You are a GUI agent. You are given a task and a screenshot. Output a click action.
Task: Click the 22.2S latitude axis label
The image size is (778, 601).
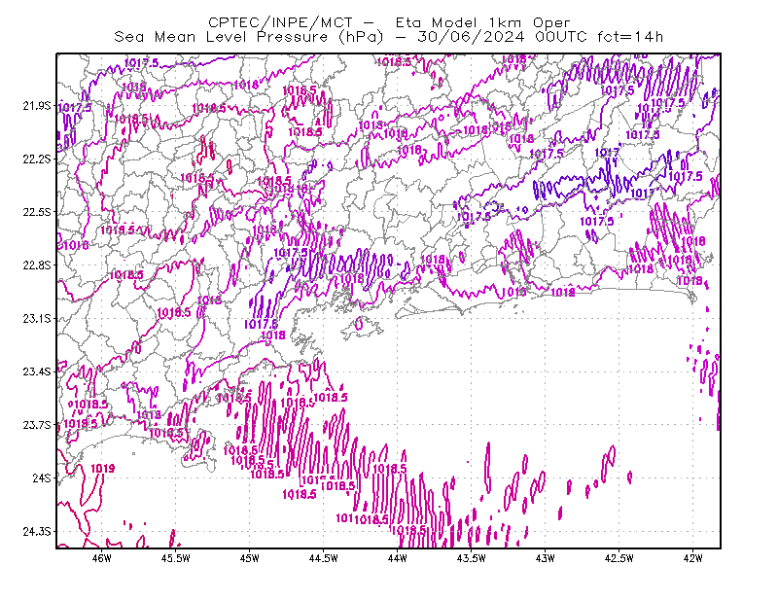pyautogui.click(x=37, y=159)
